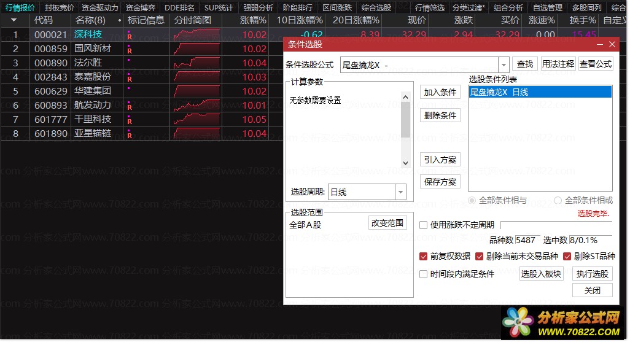Click R marker for 航发动力 row
This screenshot has width=630, height=342.
[130, 107]
